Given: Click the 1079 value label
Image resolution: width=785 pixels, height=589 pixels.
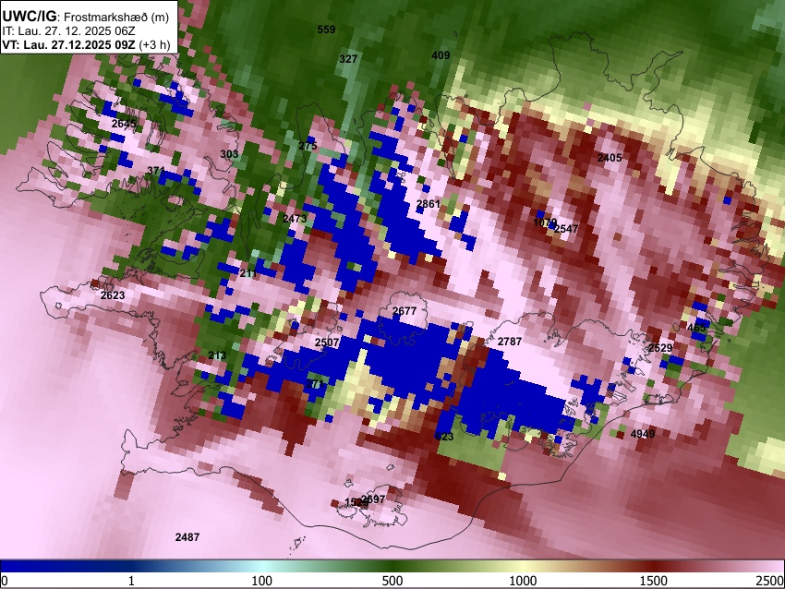Looking at the screenshot, I should (x=545, y=222).
